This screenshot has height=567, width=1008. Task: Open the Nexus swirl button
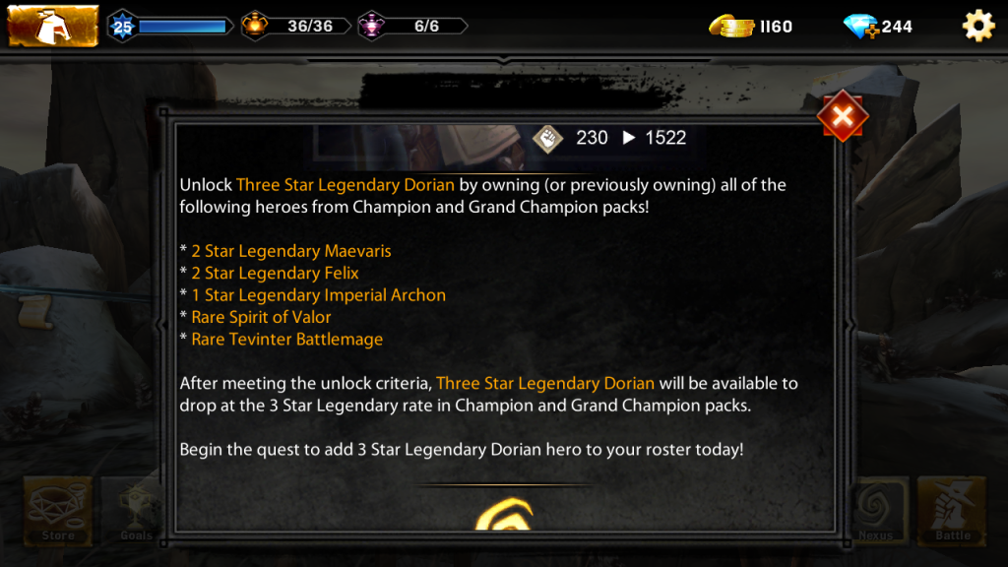(875, 511)
